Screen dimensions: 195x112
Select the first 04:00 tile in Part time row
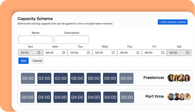pos(44,97)
